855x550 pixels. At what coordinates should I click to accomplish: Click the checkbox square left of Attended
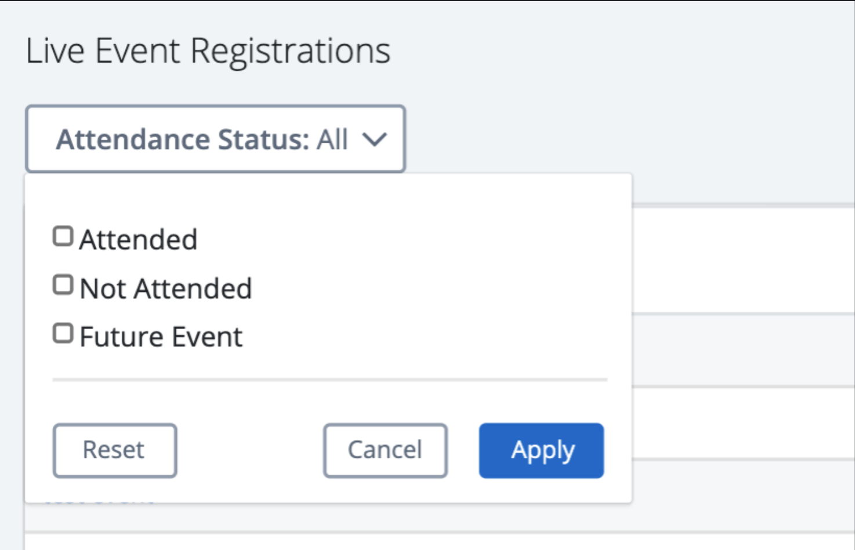pyautogui.click(x=63, y=237)
